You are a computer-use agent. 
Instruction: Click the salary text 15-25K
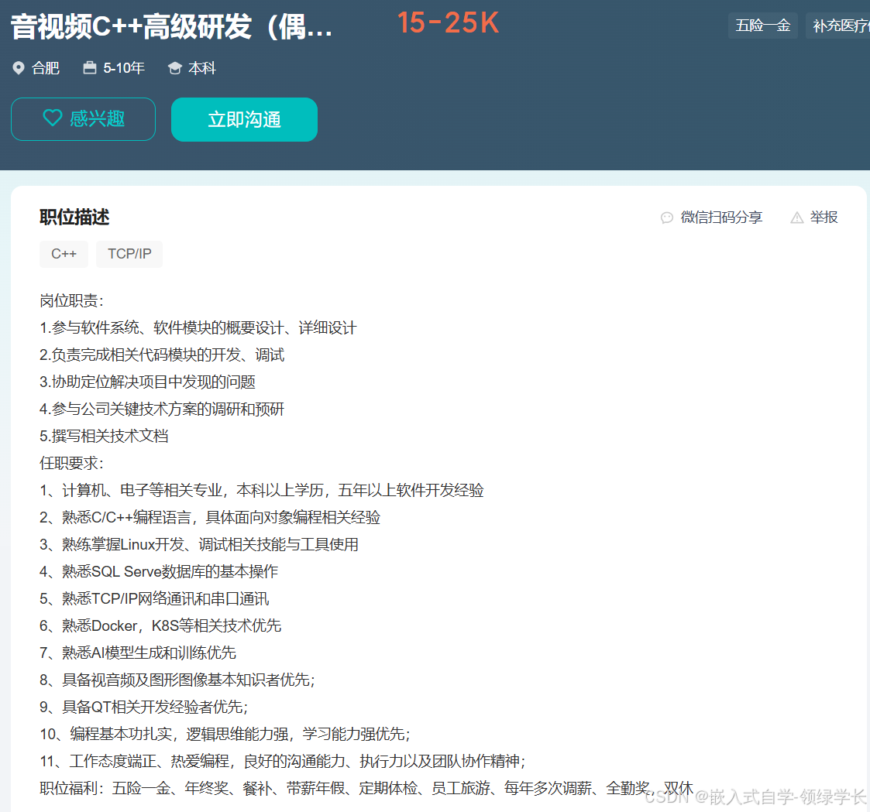tap(449, 23)
